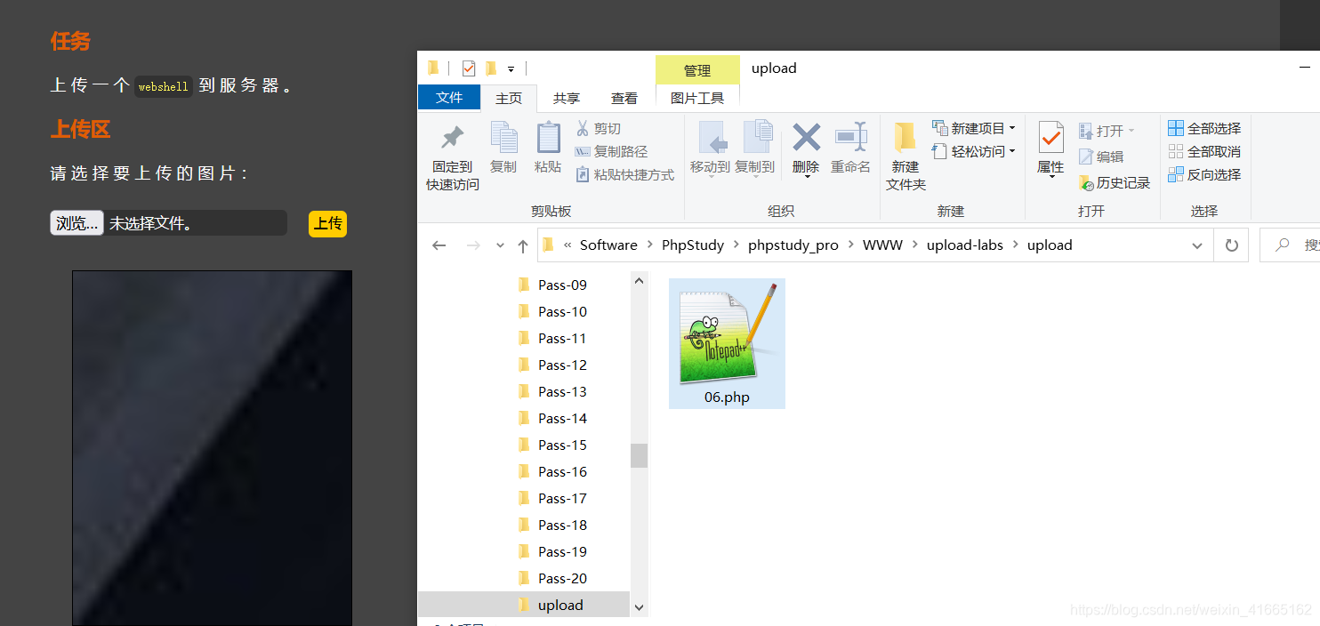Open Move To (移动到) in ribbon
Image resolution: width=1320 pixels, height=626 pixels.
(x=710, y=149)
